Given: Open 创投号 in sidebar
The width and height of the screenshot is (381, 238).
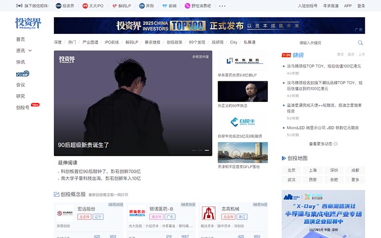Looking at the screenshot, I should pos(22,108).
